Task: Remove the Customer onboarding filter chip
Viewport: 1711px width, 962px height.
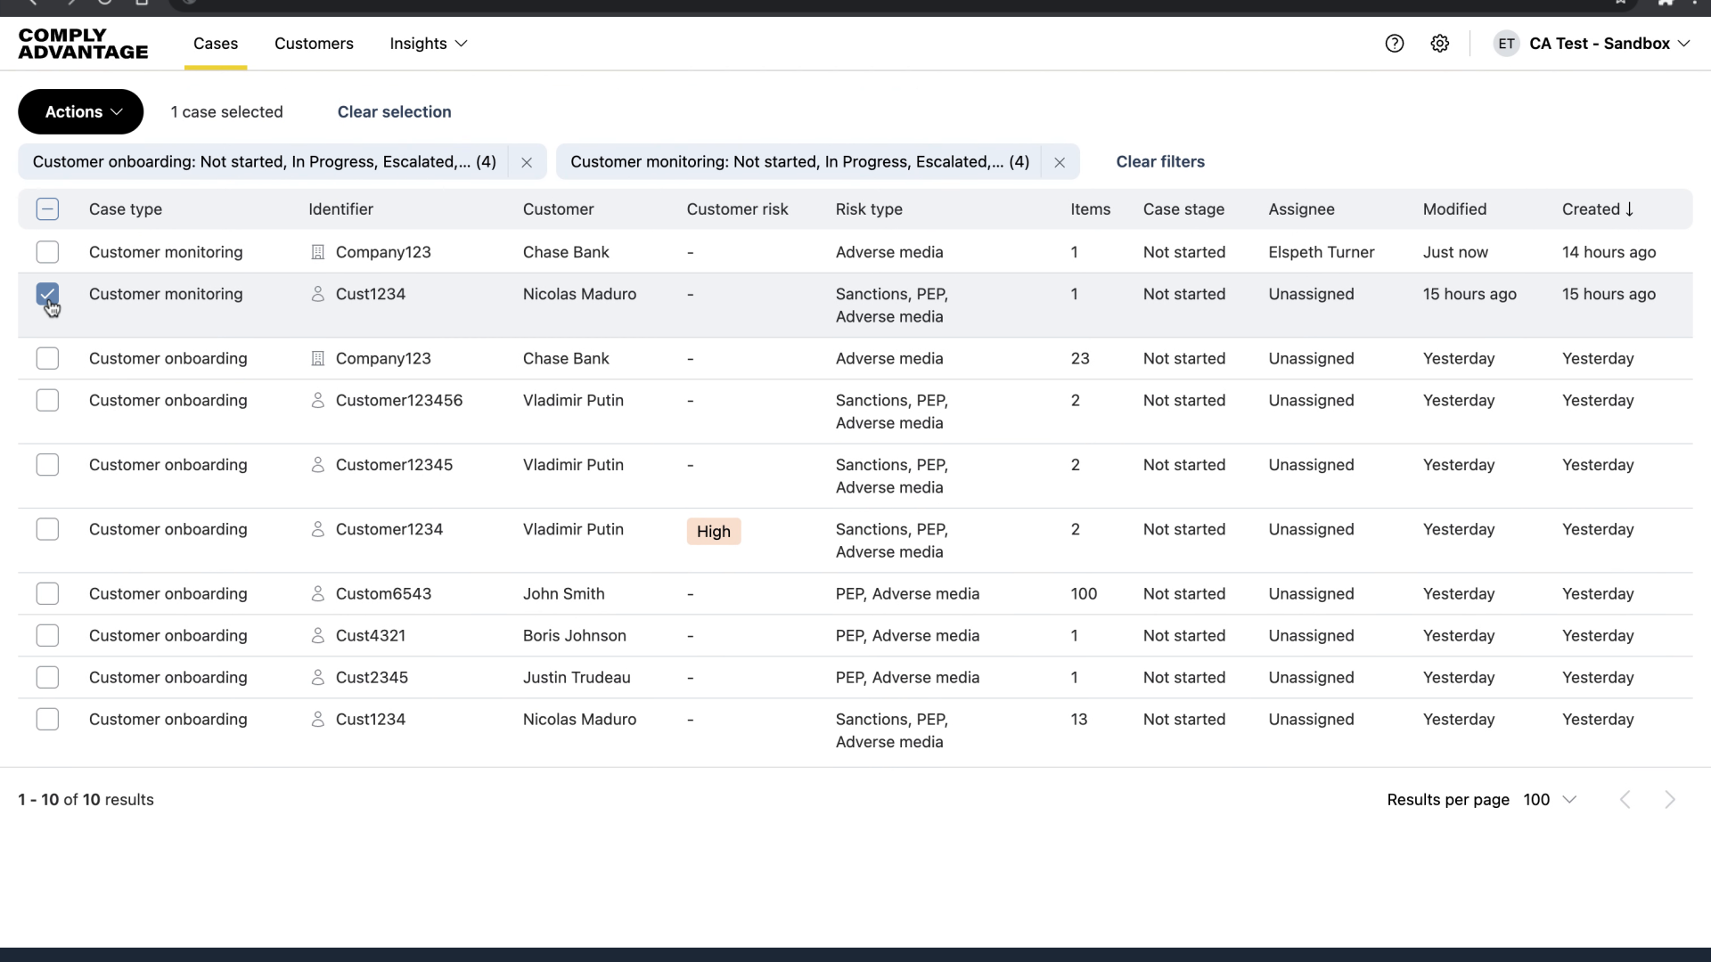Action: click(526, 162)
